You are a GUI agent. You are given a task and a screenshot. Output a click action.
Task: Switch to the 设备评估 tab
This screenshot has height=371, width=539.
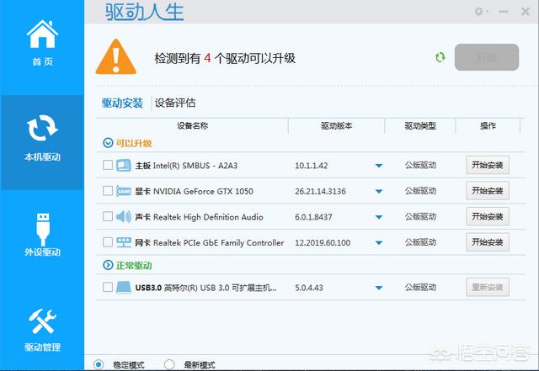pyautogui.click(x=175, y=103)
